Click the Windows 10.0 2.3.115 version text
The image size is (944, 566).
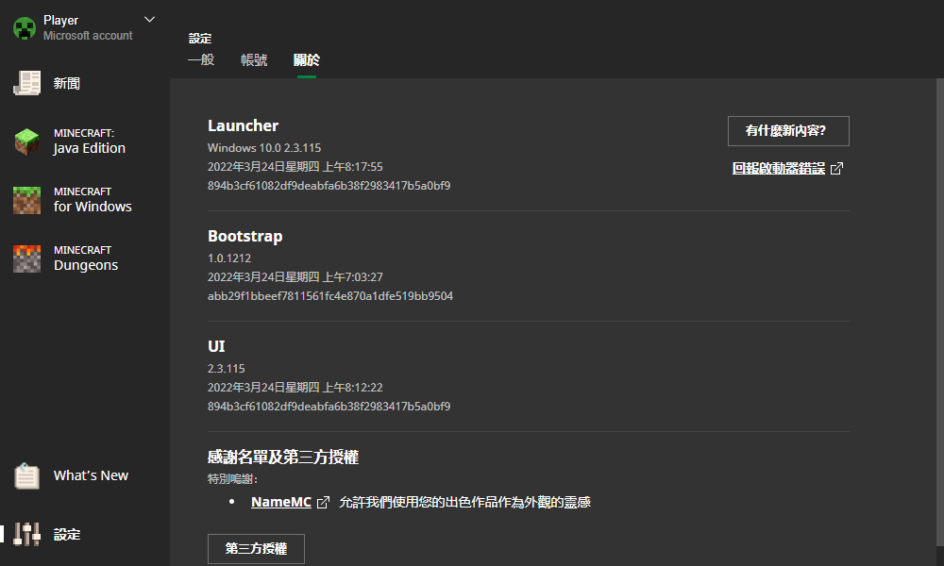264,147
